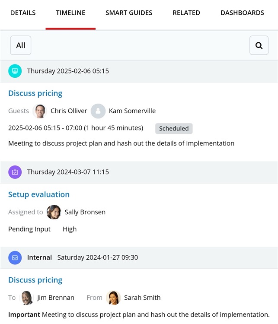Click the Scheduled status badge

click(x=174, y=128)
